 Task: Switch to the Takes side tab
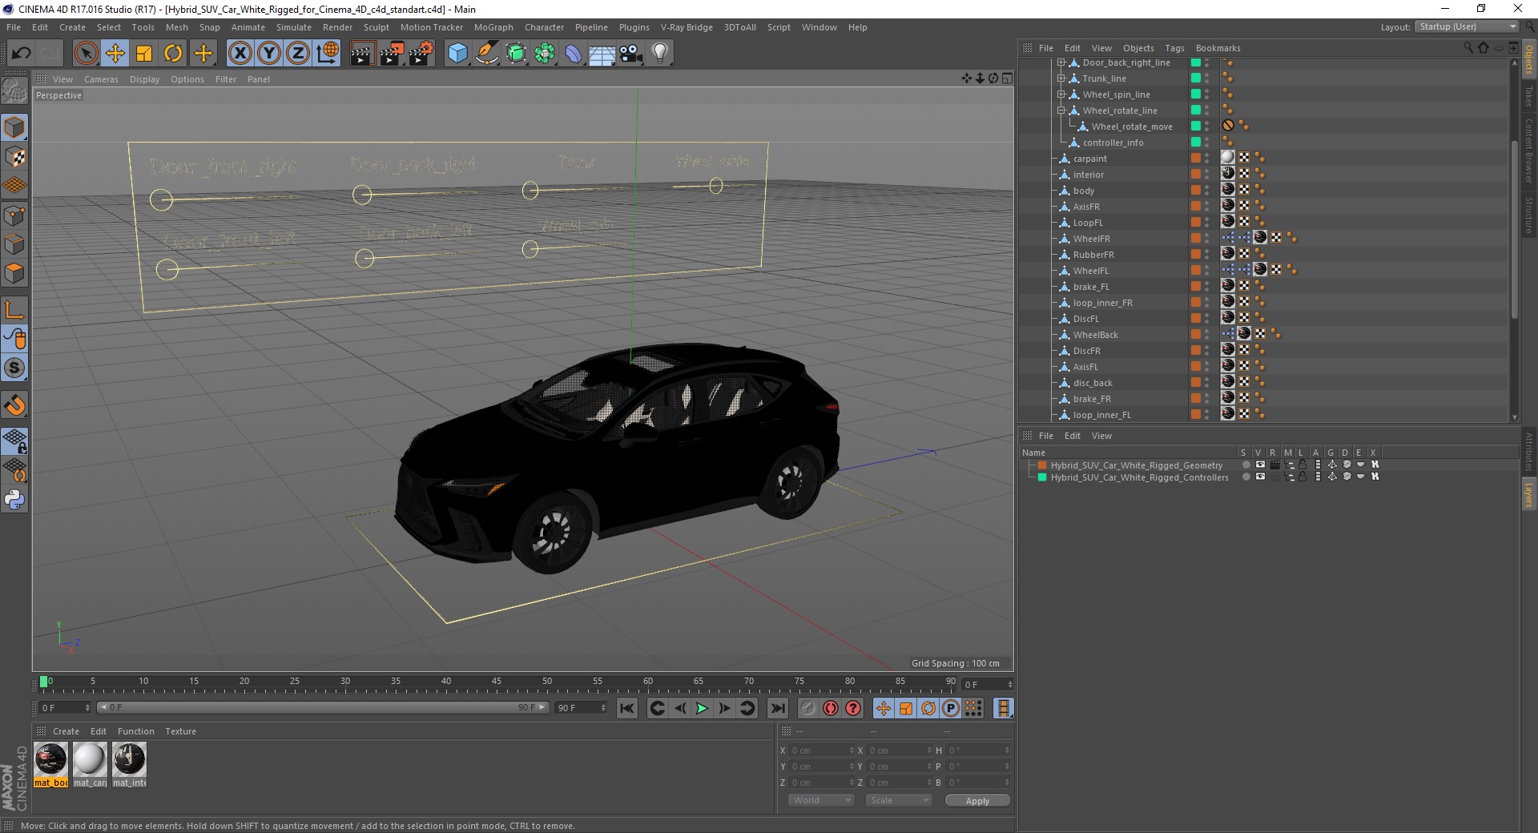point(1529,95)
